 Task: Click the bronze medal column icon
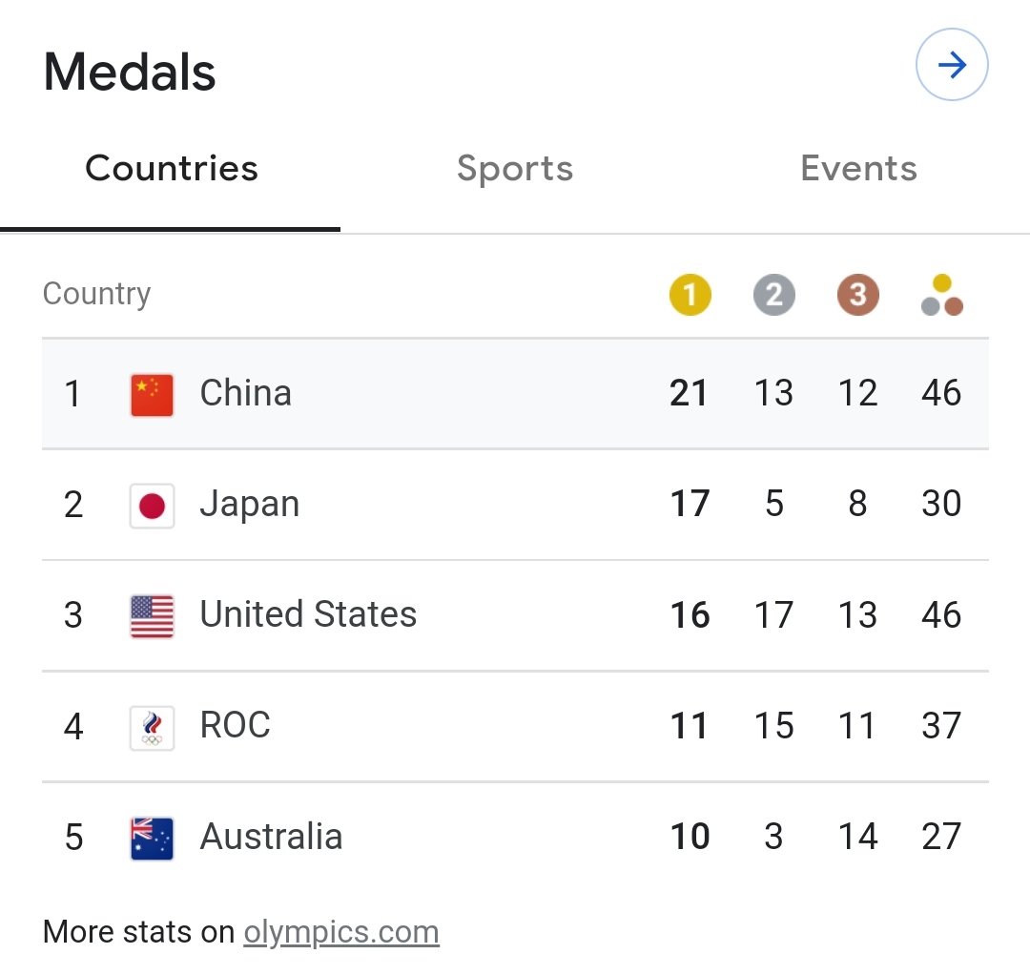tap(857, 295)
